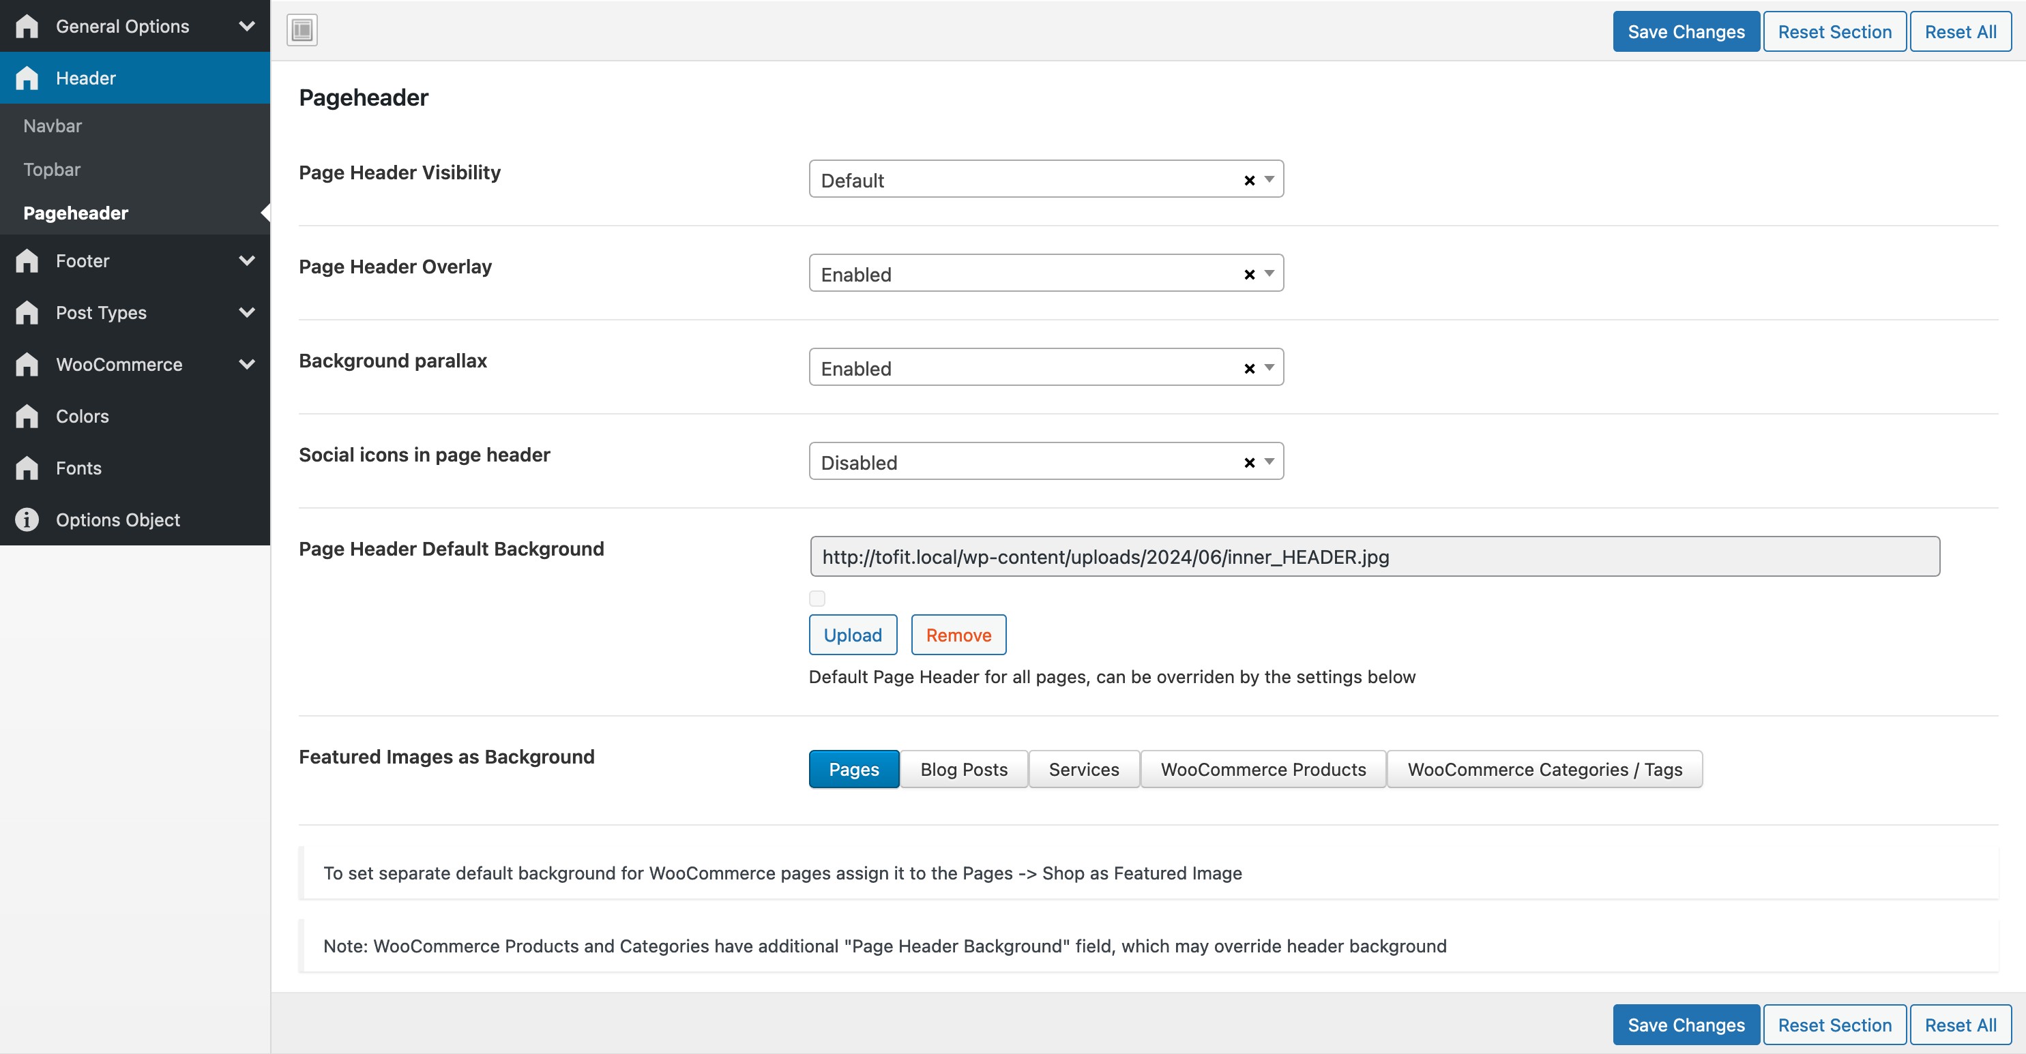Click the General Options label
The height and width of the screenshot is (1054, 2026).
[123, 26]
